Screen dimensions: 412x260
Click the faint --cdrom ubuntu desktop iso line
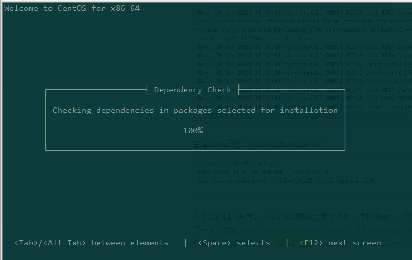[x=301, y=30]
